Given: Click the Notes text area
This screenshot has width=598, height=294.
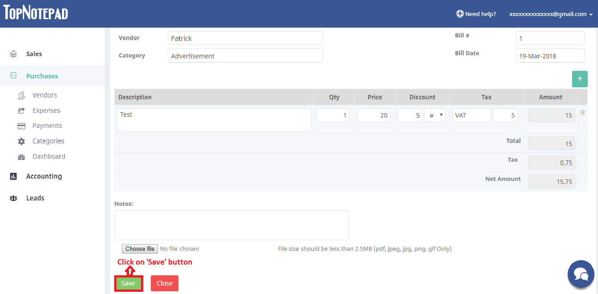Looking at the screenshot, I should click(232, 225).
